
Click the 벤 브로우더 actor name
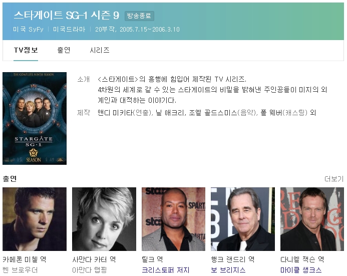20,270
